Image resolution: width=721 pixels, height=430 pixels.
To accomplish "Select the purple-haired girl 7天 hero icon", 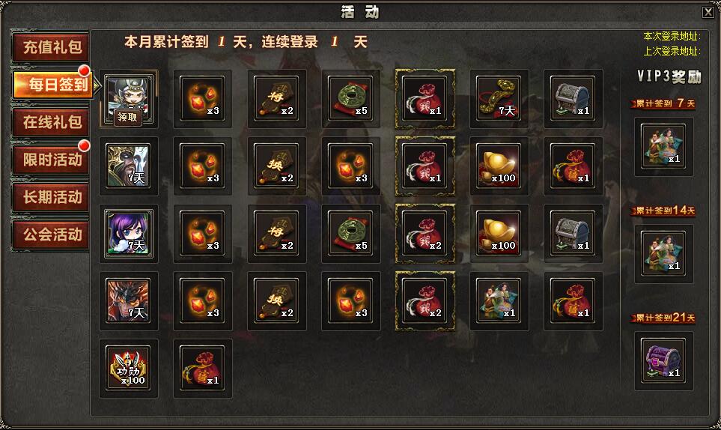I will pos(128,233).
